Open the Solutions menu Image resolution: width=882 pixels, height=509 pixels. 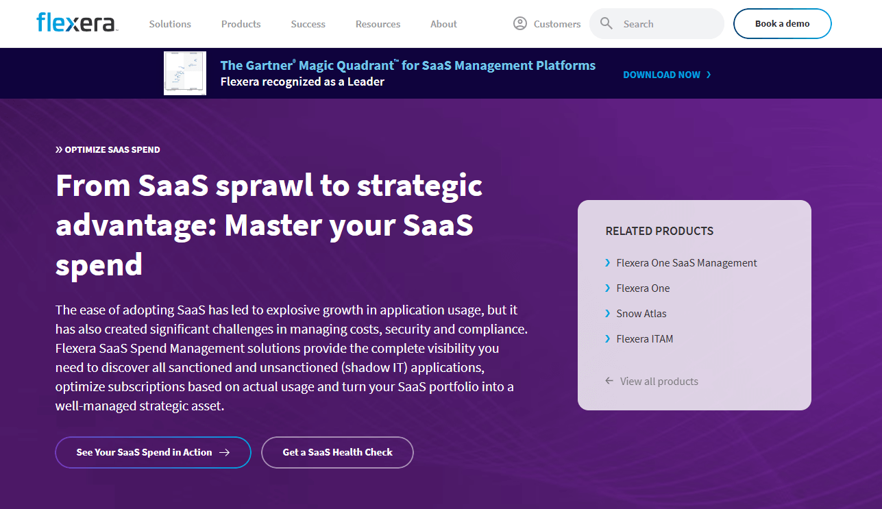(x=170, y=24)
